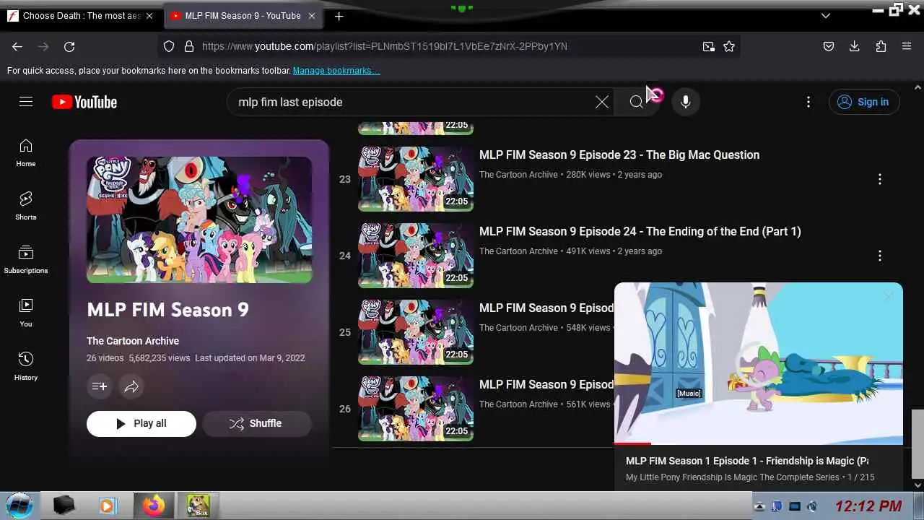Start voice search with the microphone
The width and height of the screenshot is (924, 520).
[x=686, y=102]
